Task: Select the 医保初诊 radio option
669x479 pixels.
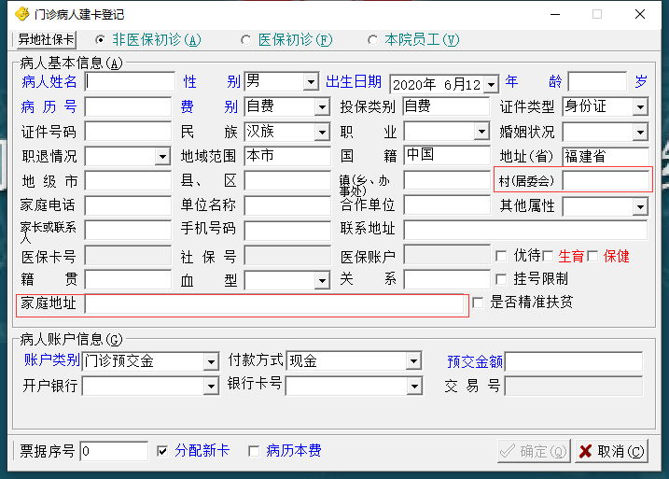Action: point(245,40)
